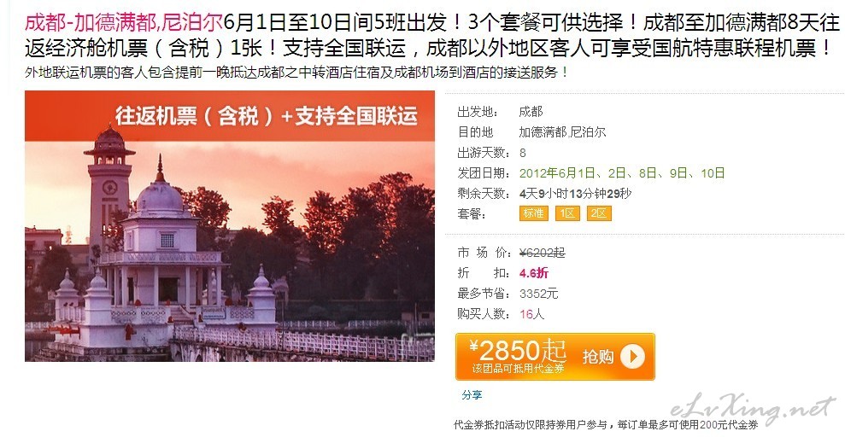
Task: Click the round arrow icon beside 抢购
Action: (632, 357)
